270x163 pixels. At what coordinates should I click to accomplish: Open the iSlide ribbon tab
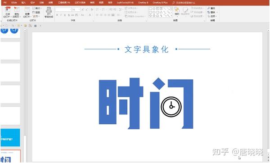tap(14, 3)
